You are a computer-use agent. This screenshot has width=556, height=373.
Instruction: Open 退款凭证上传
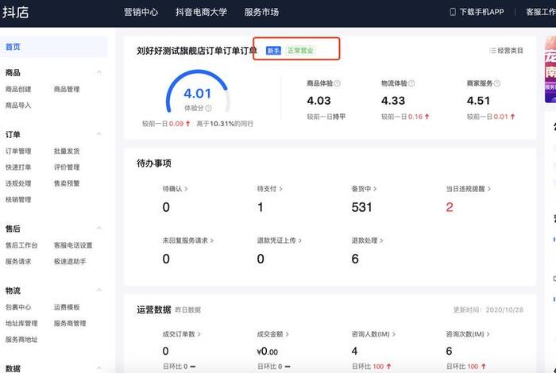point(279,240)
